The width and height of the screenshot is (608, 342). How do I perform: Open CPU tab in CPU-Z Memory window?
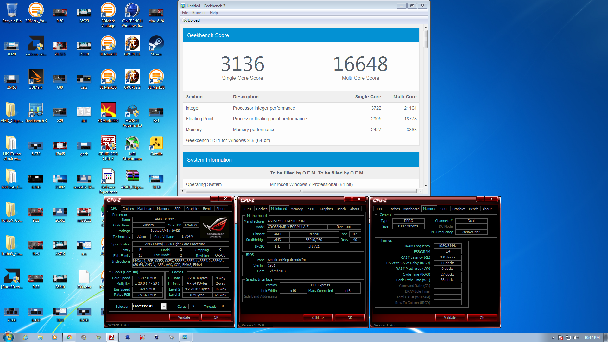click(380, 209)
